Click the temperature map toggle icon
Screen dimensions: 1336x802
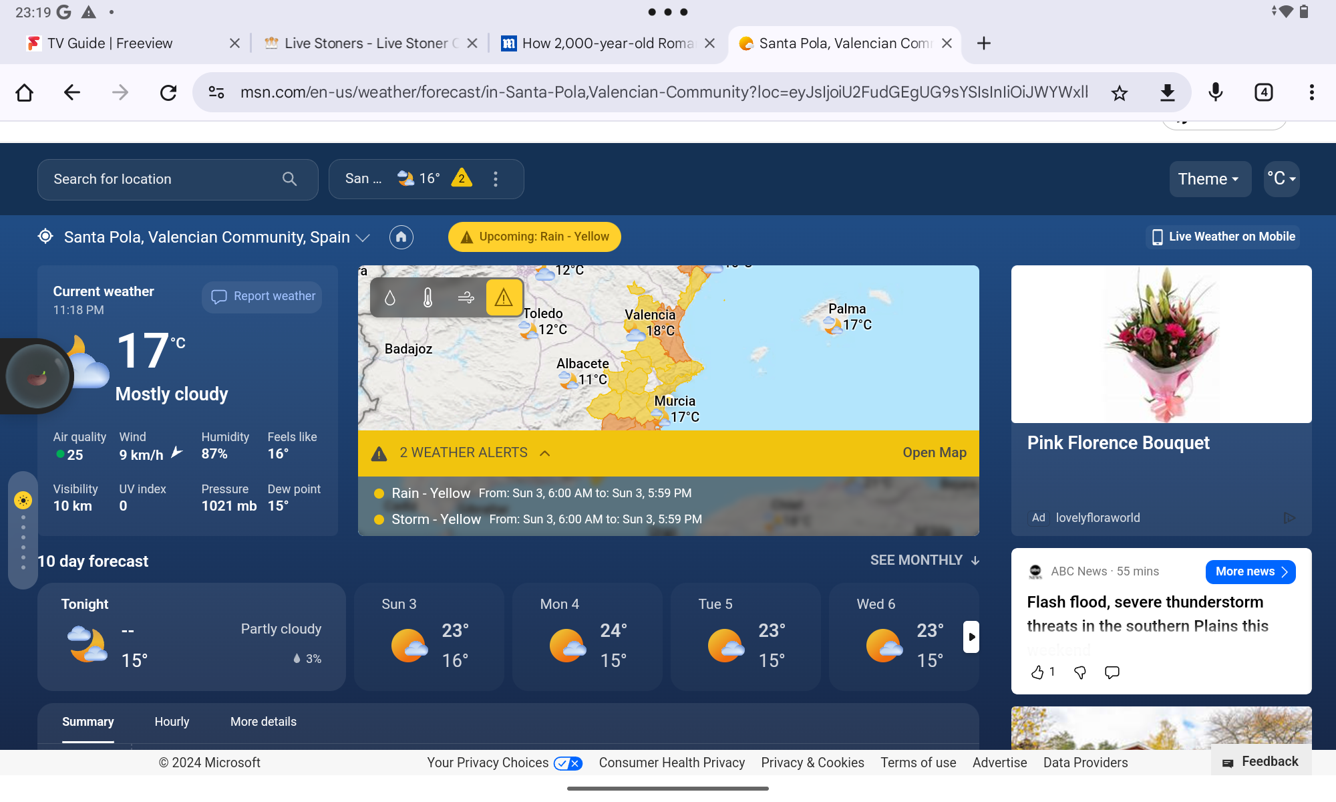tap(427, 297)
